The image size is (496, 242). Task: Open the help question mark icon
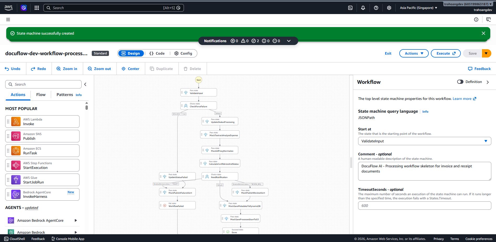coord(376,8)
